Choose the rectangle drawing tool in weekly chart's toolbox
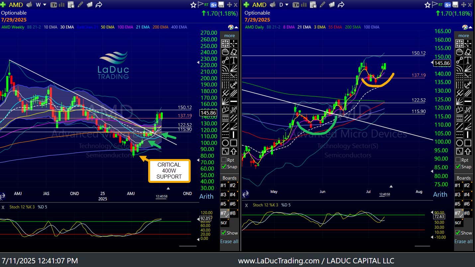This screenshot has height=267, width=475. click(x=234, y=143)
